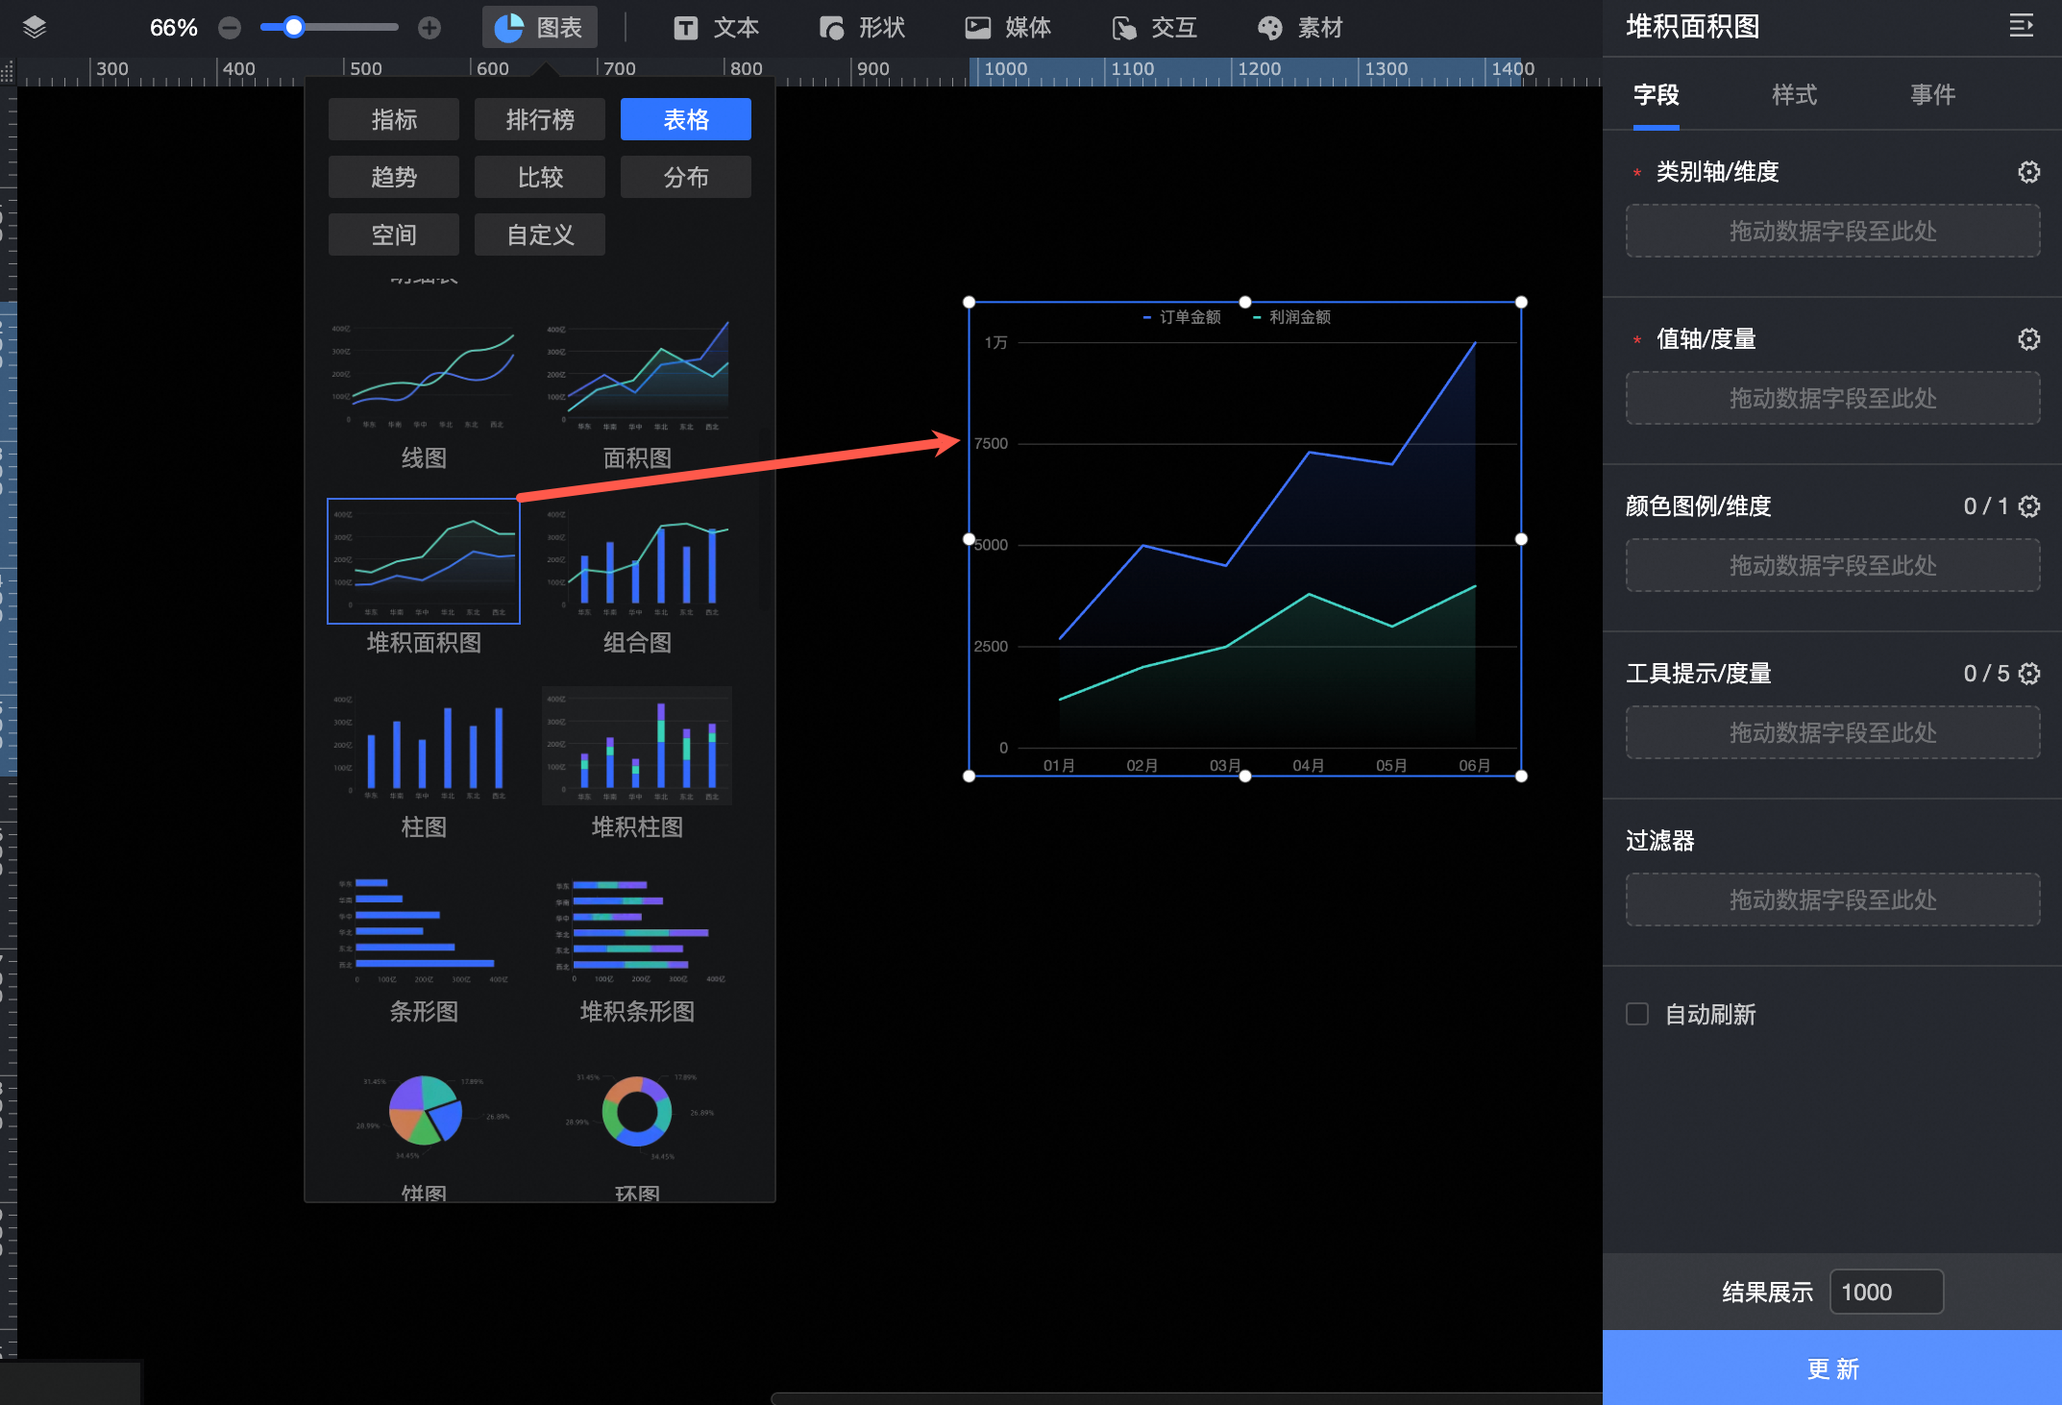The width and height of the screenshot is (2062, 1405).
Task: Click the zoom out minus icon
Action: click(x=230, y=28)
